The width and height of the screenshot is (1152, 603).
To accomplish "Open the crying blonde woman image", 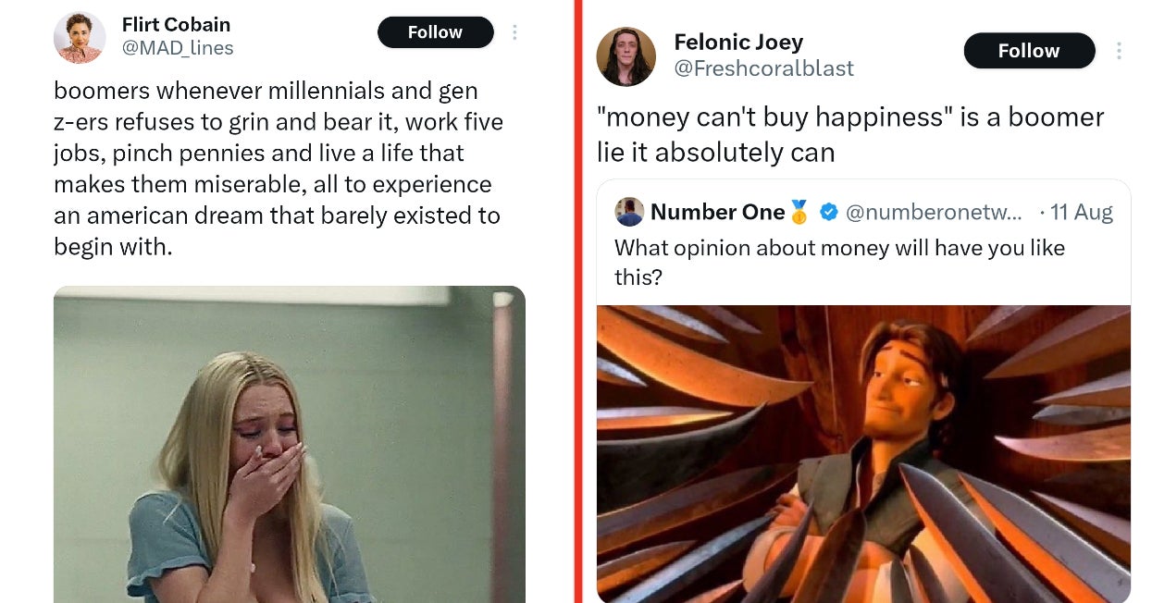I will tap(289, 444).
